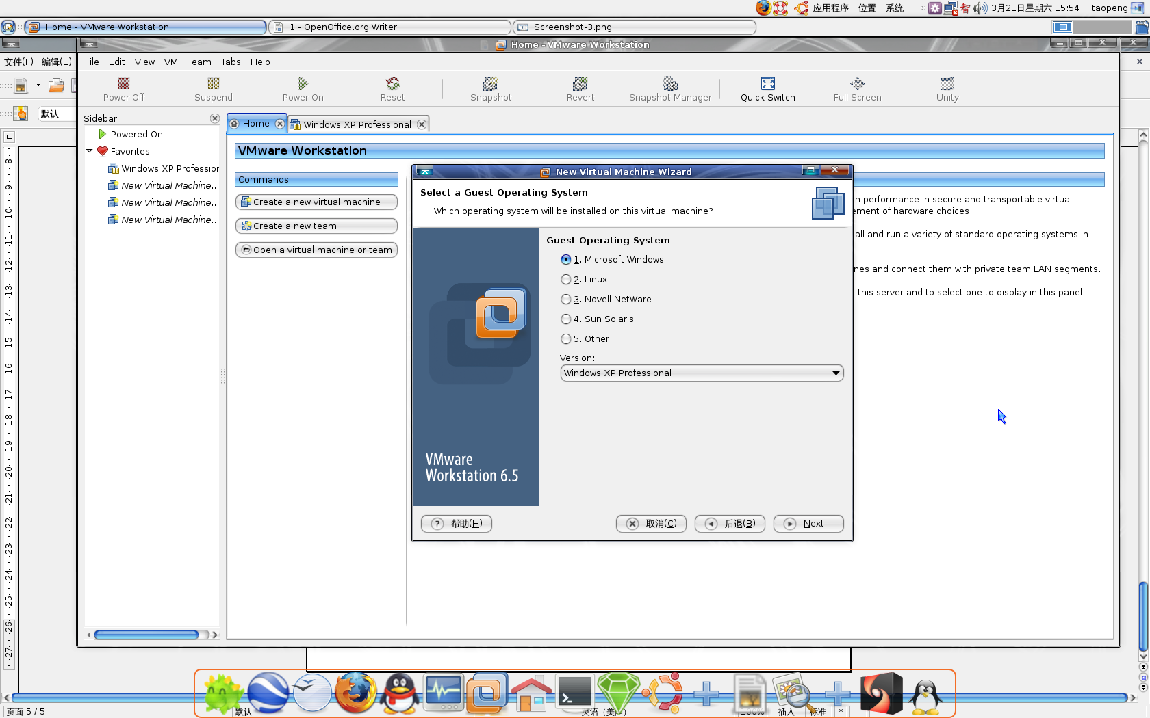Select the Microsoft Windows radio button

coord(565,260)
